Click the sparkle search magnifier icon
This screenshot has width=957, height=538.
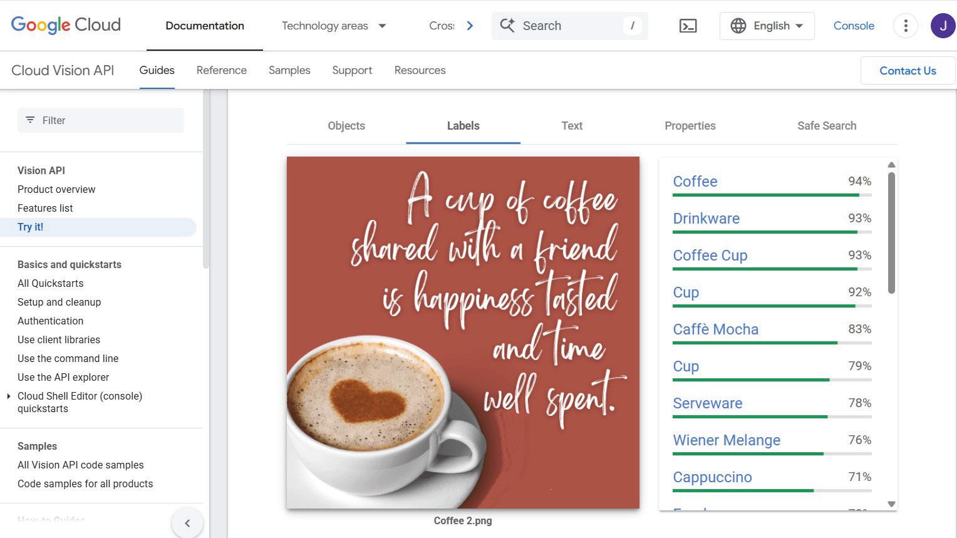click(x=507, y=26)
